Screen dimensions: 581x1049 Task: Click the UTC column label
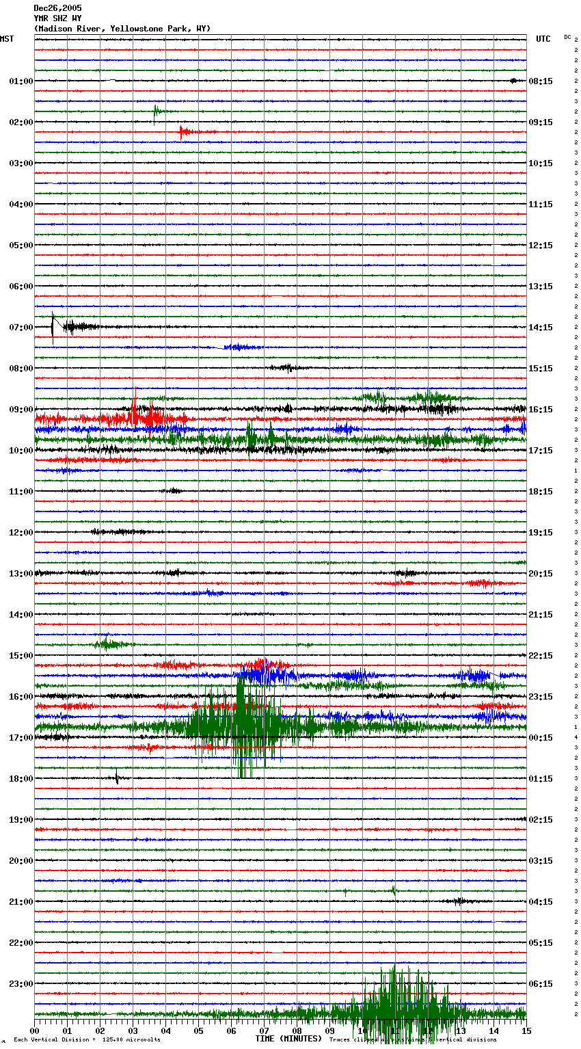[543, 39]
